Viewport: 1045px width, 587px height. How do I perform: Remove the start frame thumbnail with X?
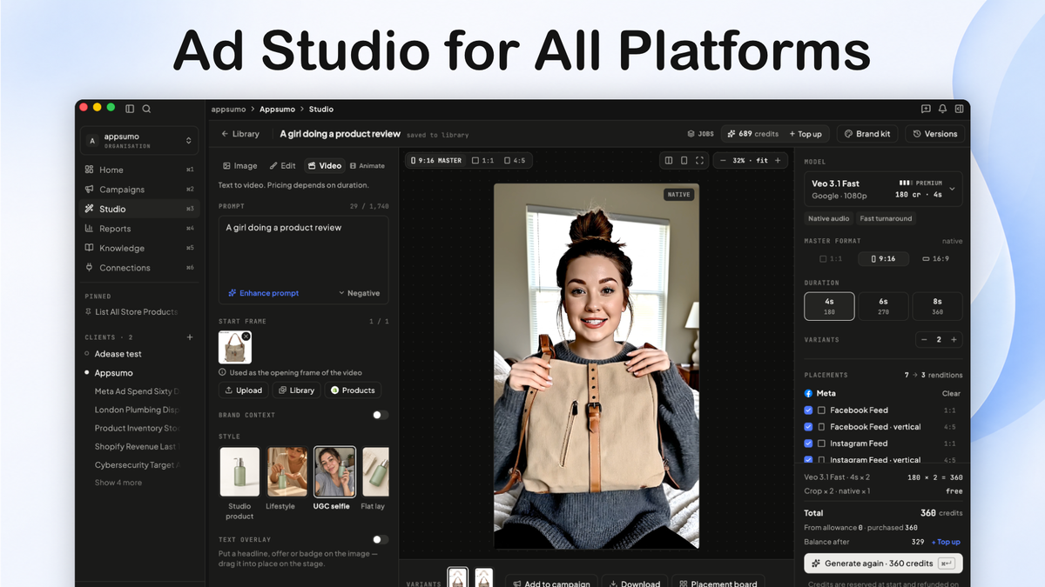tap(246, 336)
